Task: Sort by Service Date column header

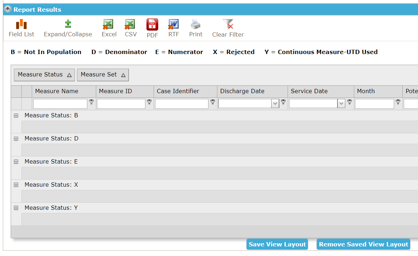Action: (x=321, y=91)
